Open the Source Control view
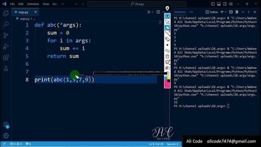The height and width of the screenshot is (147, 261). coord(6,36)
